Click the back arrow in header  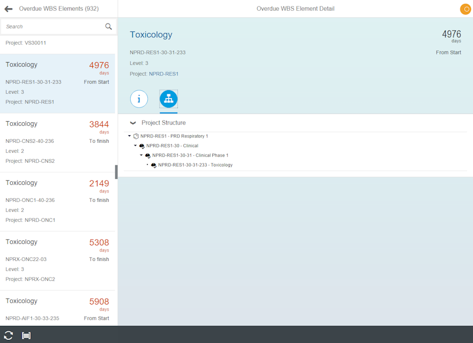click(x=8, y=9)
